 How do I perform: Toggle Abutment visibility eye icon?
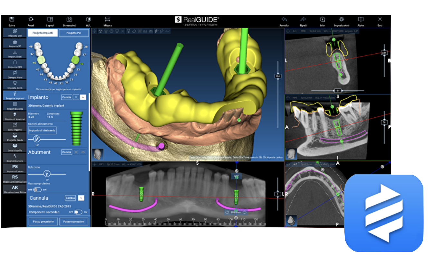pos(83,152)
